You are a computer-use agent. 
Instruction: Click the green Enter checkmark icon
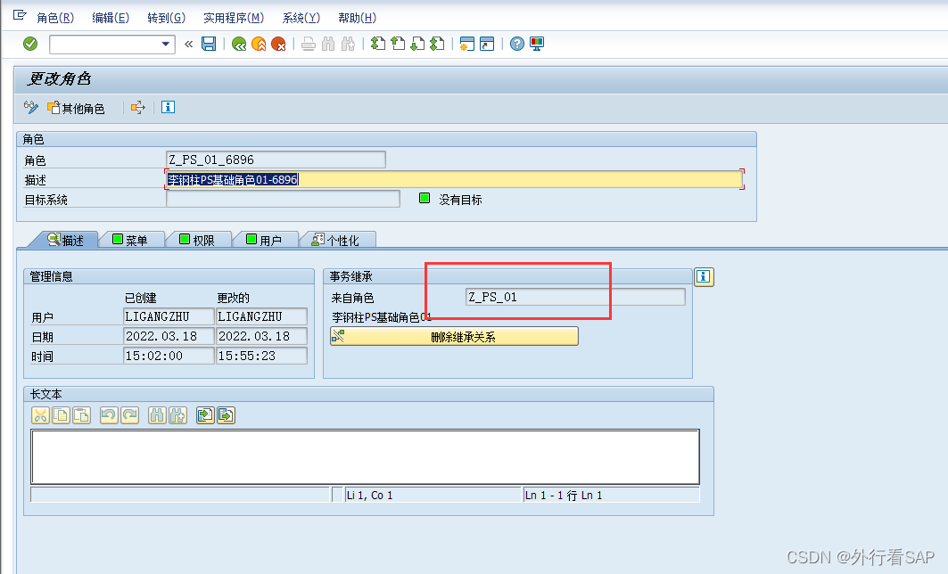[30, 44]
